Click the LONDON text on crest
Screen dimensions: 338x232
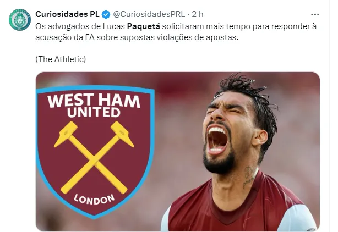pyautogui.click(x=94, y=199)
